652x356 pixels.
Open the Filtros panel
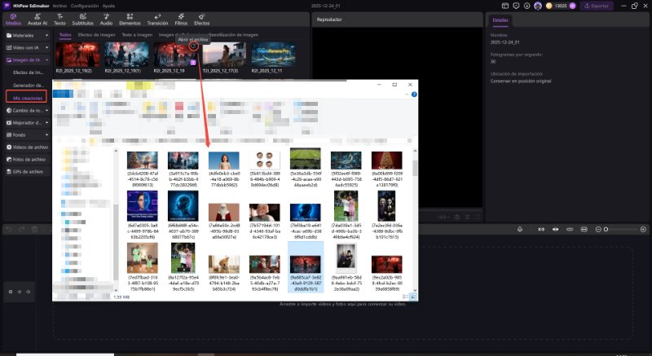180,20
